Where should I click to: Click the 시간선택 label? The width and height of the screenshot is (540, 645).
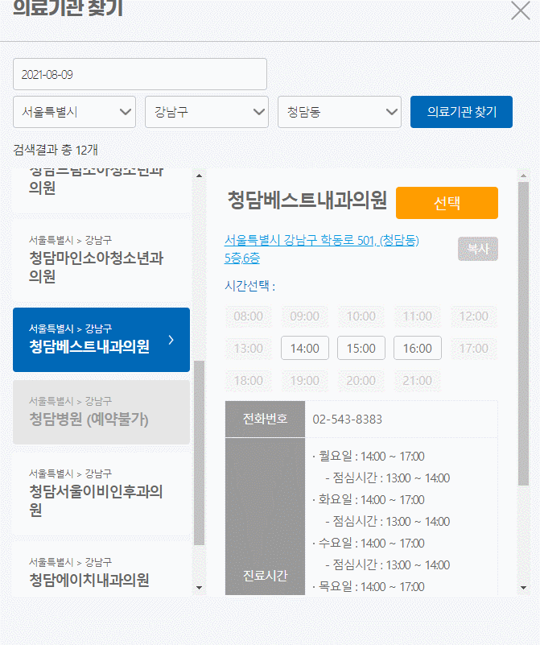point(249,286)
